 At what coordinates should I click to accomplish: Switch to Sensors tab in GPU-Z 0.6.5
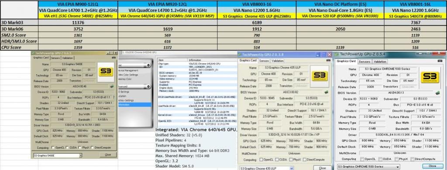click(55, 58)
